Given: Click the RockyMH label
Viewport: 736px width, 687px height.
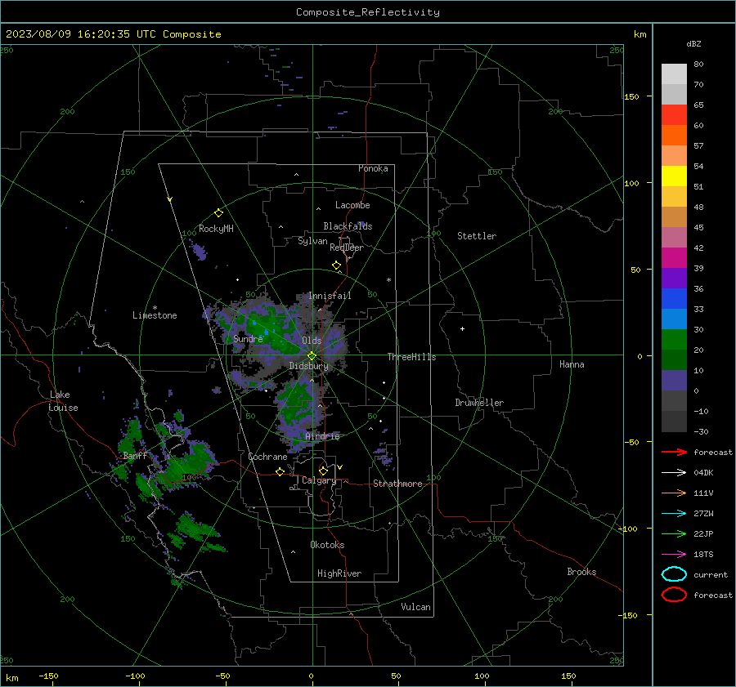Looking at the screenshot, I should click(216, 229).
